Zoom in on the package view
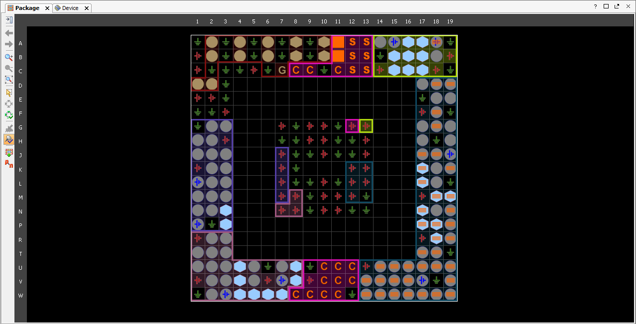The image size is (636, 324). tap(9, 57)
